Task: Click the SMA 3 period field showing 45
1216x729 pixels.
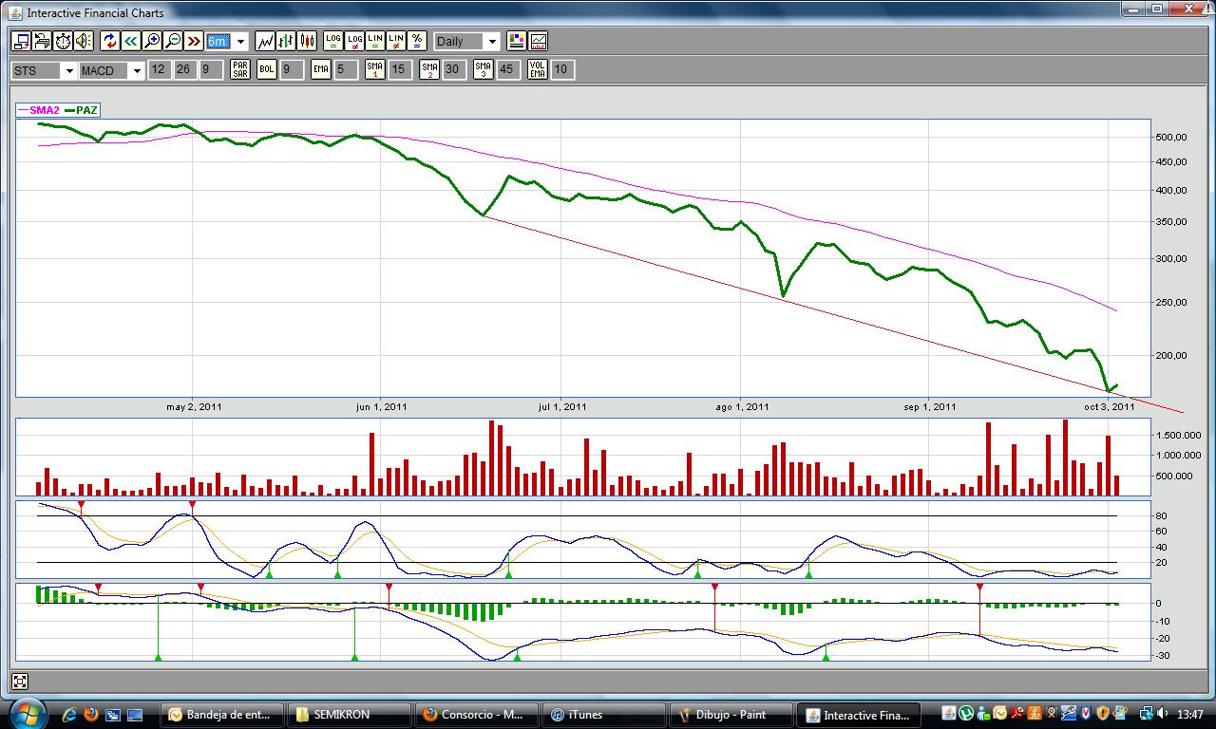Action: pos(508,69)
